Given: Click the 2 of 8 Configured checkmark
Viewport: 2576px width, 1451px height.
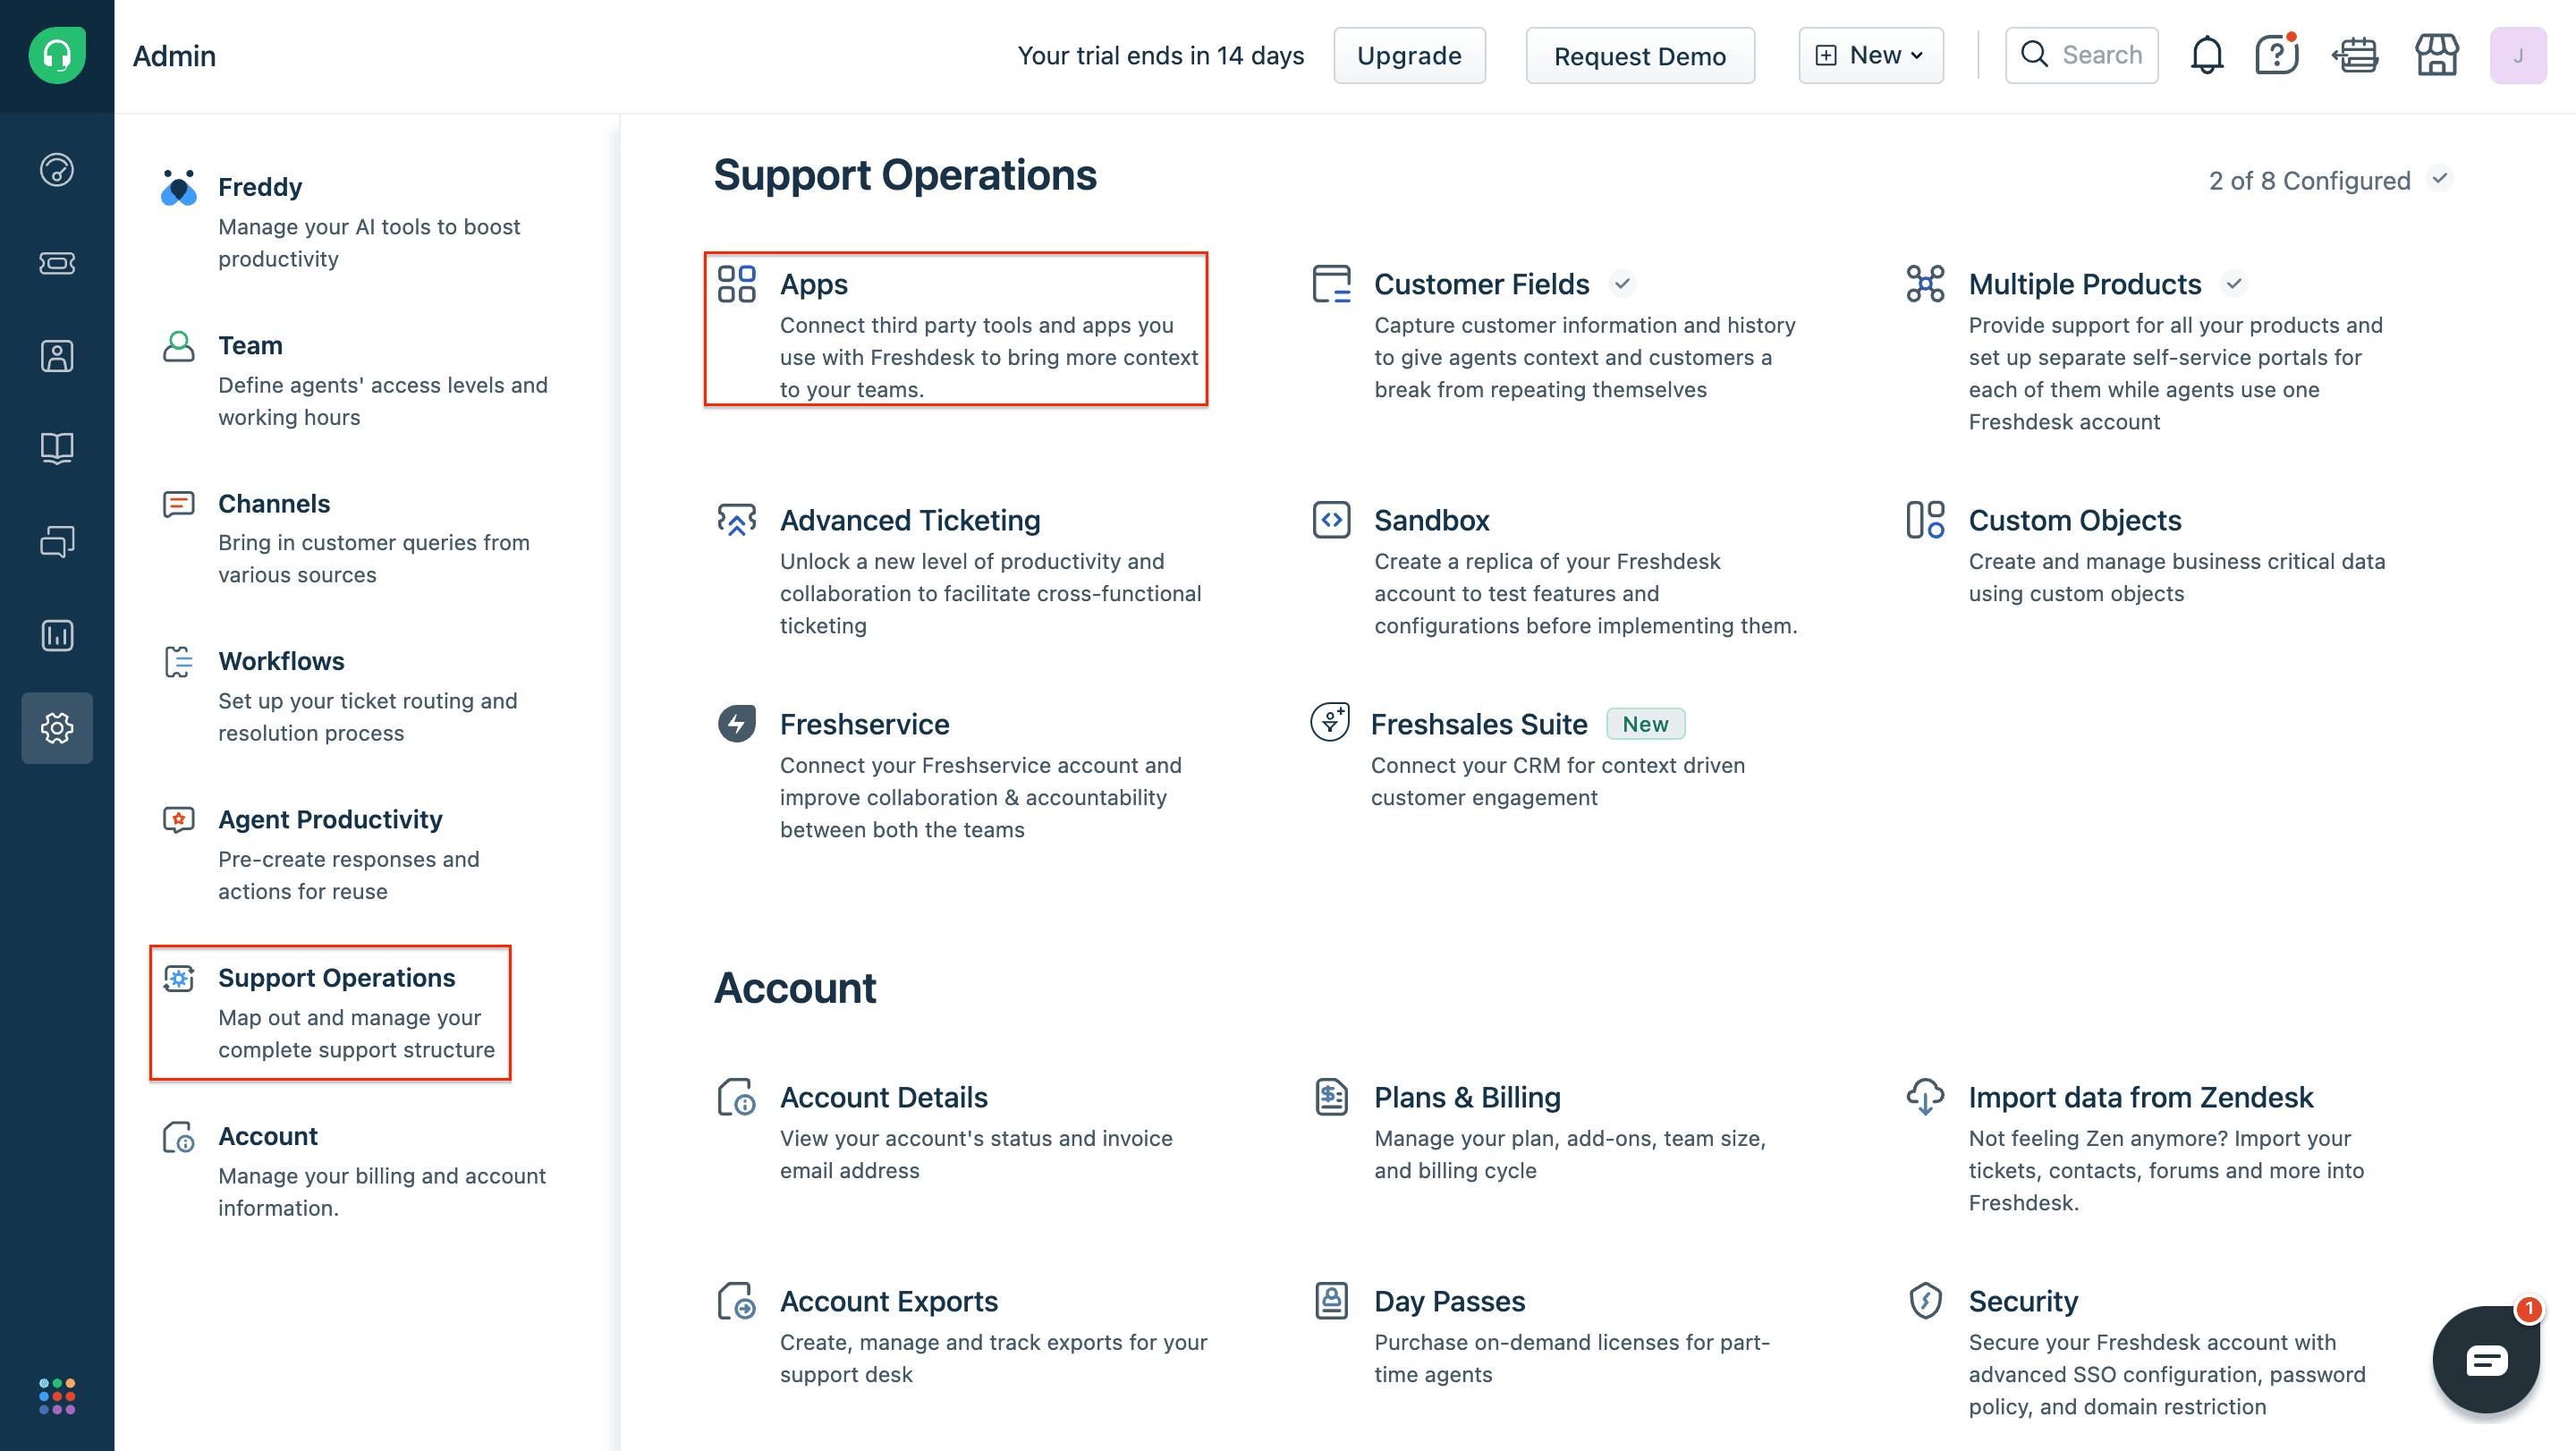Looking at the screenshot, I should 2440,179.
